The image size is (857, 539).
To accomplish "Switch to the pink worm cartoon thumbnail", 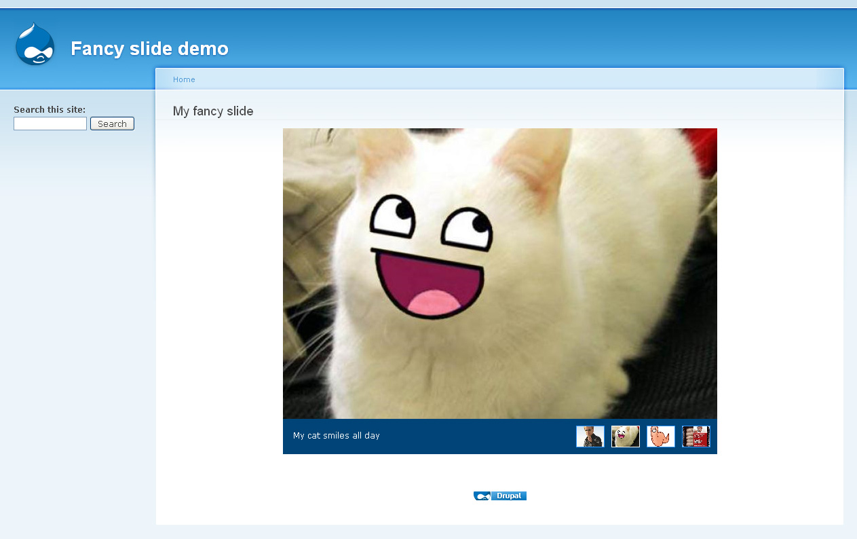I will point(661,436).
